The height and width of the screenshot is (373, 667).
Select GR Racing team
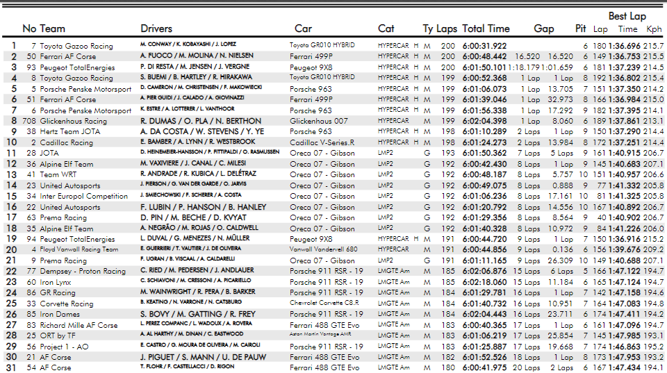(58, 293)
